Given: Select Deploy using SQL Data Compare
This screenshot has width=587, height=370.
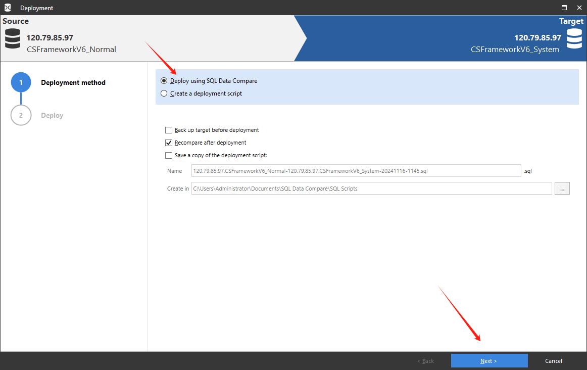Looking at the screenshot, I should [x=164, y=81].
